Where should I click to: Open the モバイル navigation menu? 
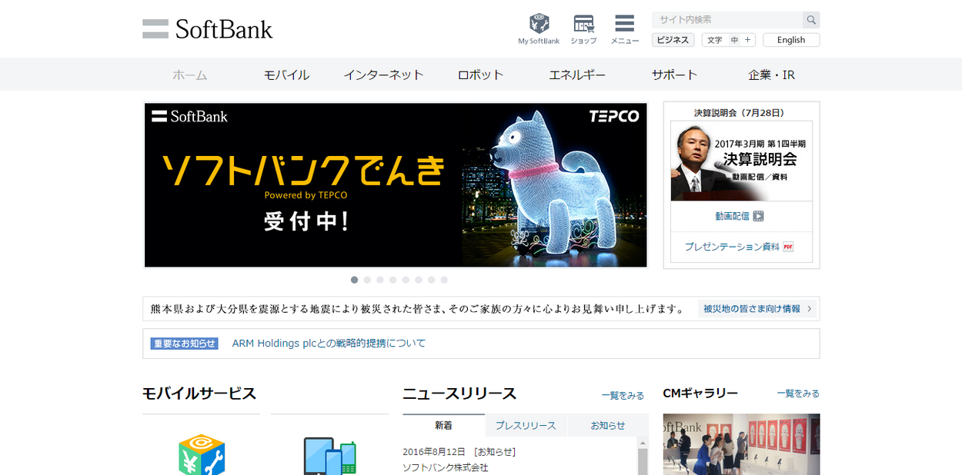tap(286, 75)
